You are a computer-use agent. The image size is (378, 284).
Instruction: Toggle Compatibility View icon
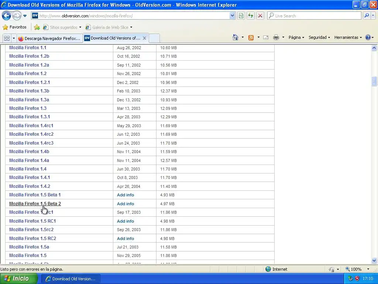pos(241,16)
